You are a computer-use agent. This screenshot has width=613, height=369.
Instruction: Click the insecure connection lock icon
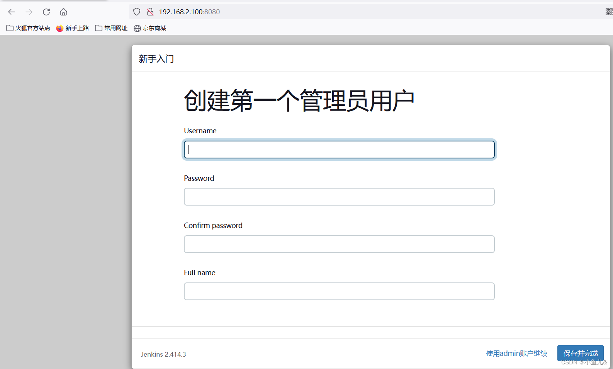click(150, 12)
